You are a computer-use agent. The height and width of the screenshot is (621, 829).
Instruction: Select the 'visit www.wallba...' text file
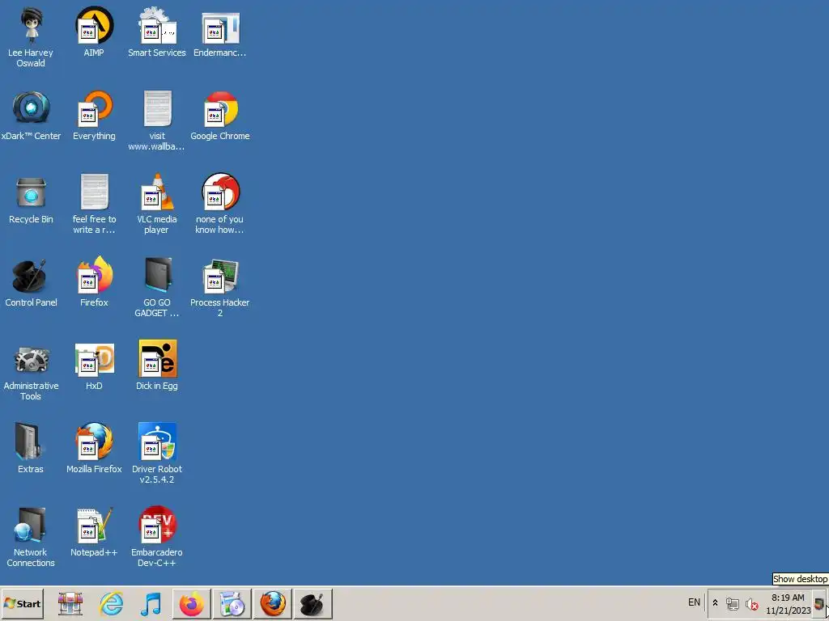(157, 120)
